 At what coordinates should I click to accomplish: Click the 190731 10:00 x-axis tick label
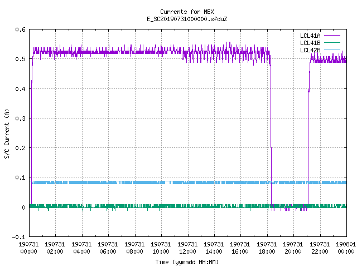pyautogui.click(x=161, y=248)
